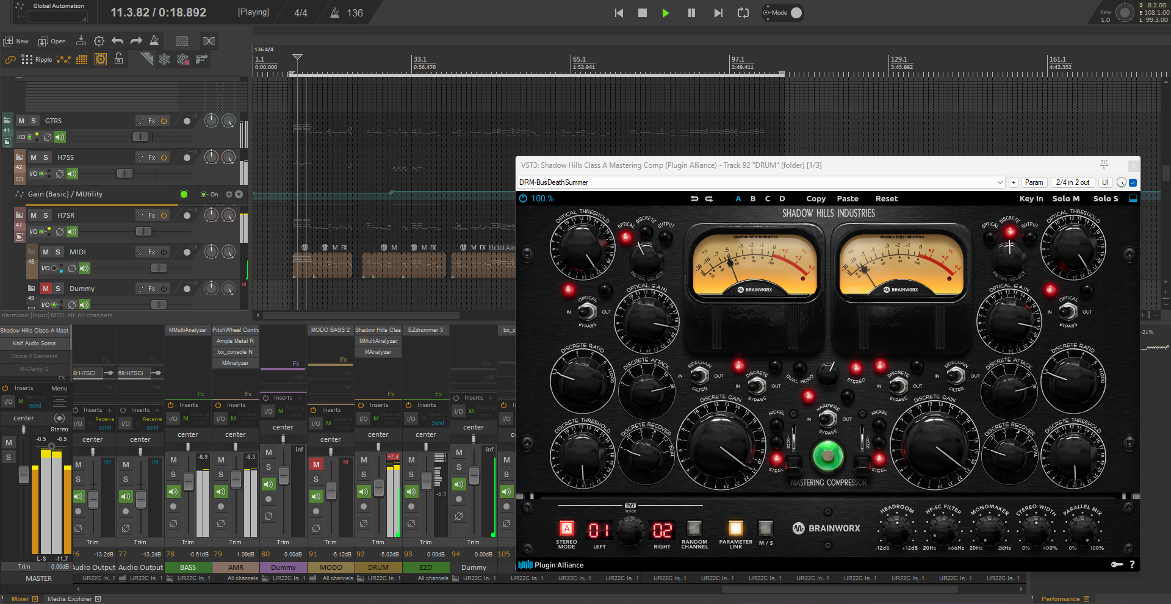Click the plugin Paste button

[848, 198]
